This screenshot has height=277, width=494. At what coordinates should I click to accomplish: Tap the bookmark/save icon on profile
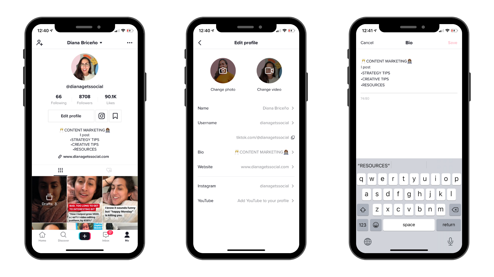pyautogui.click(x=115, y=116)
